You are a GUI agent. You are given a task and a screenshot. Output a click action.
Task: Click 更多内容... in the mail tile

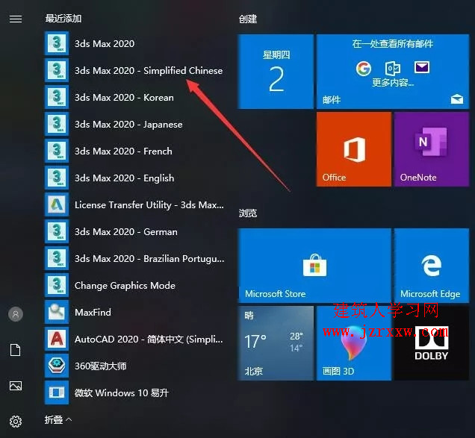[x=393, y=82]
